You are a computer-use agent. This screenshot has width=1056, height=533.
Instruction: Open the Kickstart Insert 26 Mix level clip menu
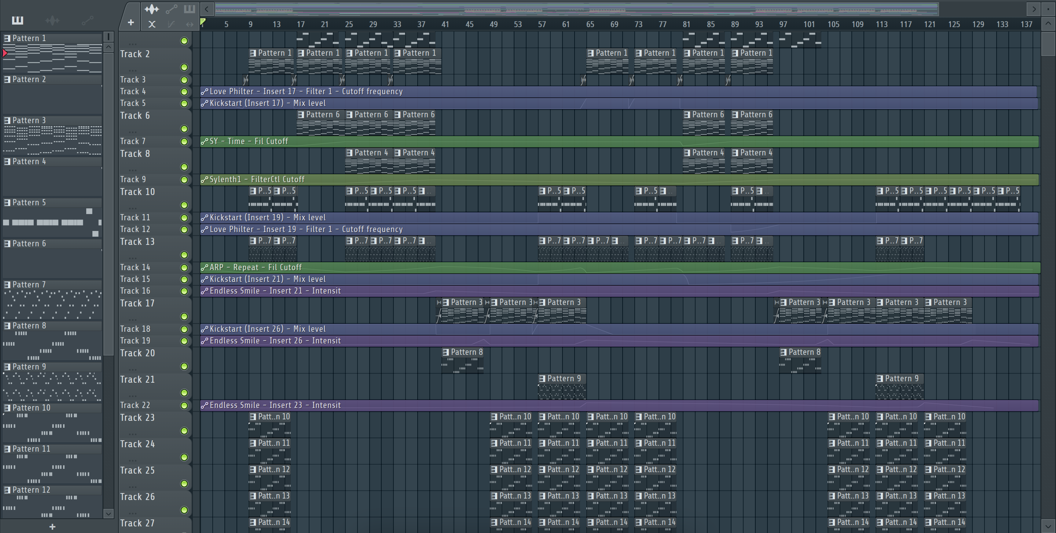pos(205,329)
